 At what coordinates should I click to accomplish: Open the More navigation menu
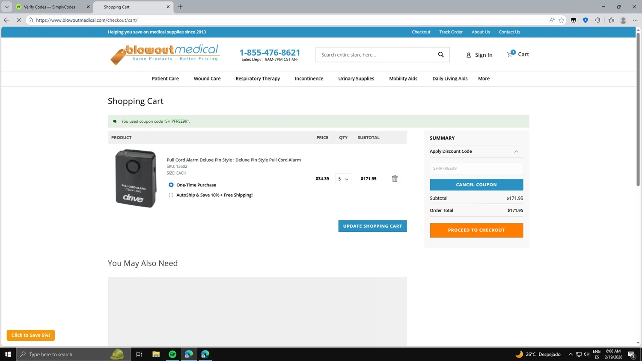(x=484, y=79)
